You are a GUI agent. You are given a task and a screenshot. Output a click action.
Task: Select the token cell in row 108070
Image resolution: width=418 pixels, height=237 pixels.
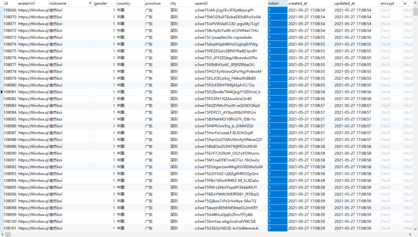[x=278, y=17]
